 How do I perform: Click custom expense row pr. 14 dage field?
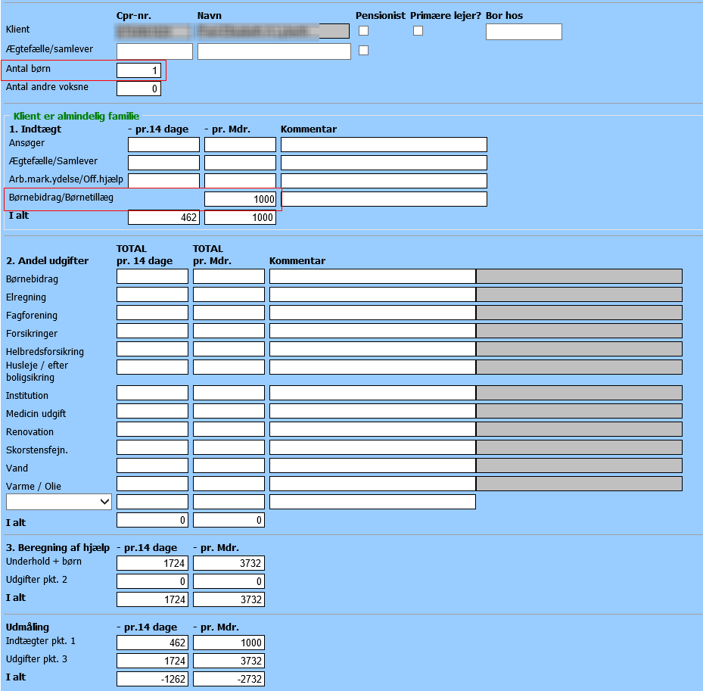(x=152, y=502)
